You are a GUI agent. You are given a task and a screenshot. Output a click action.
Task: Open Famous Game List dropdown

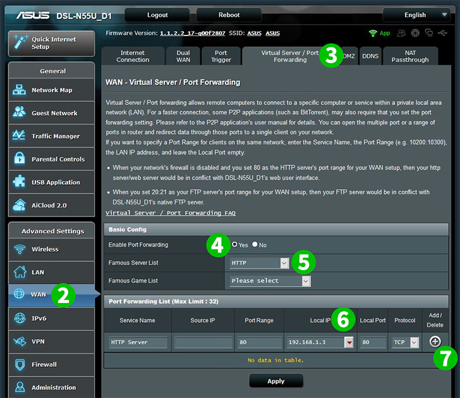click(270, 281)
